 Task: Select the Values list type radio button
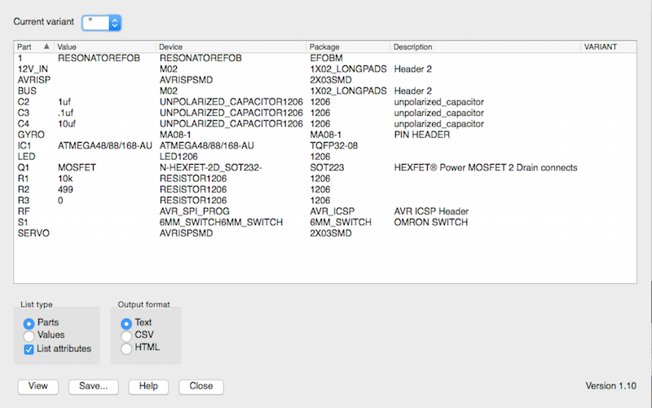pyautogui.click(x=29, y=335)
